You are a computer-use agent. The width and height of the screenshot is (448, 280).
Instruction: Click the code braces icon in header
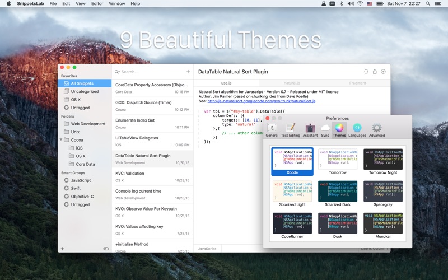click(366, 72)
